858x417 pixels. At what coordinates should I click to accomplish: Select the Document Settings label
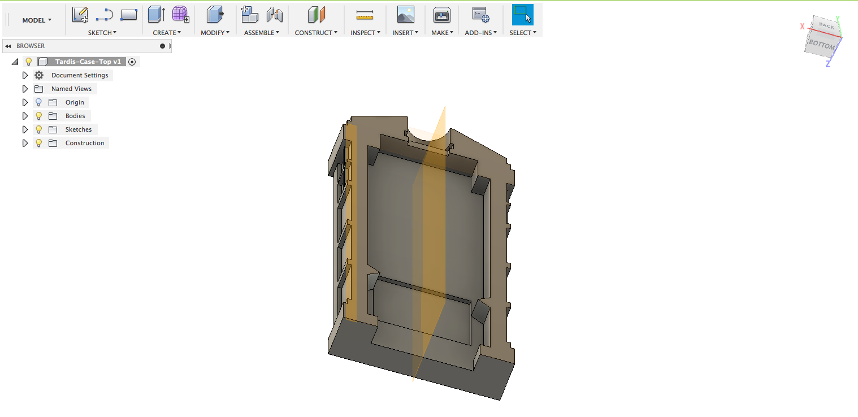tap(80, 75)
